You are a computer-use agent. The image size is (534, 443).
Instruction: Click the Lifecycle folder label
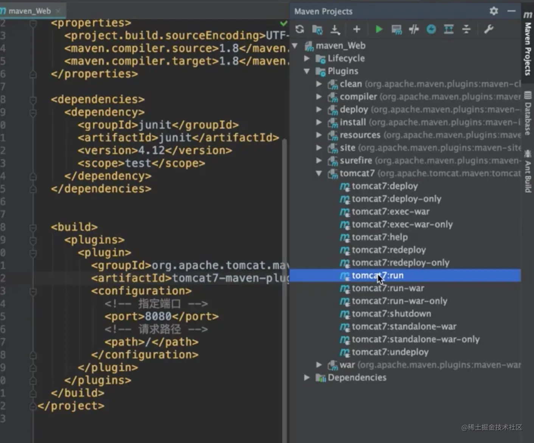tap(346, 59)
